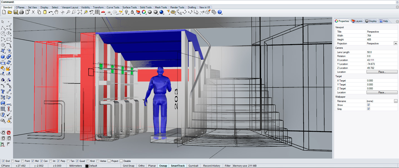Click the Lock objects padlock icon
Screen dimensions: 399x168
pyautogui.click(x=132, y=12)
